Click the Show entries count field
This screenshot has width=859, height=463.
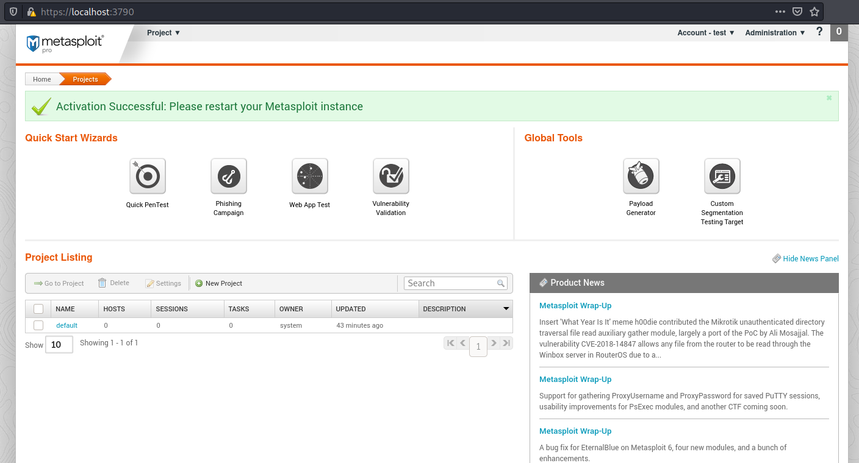pyautogui.click(x=59, y=345)
